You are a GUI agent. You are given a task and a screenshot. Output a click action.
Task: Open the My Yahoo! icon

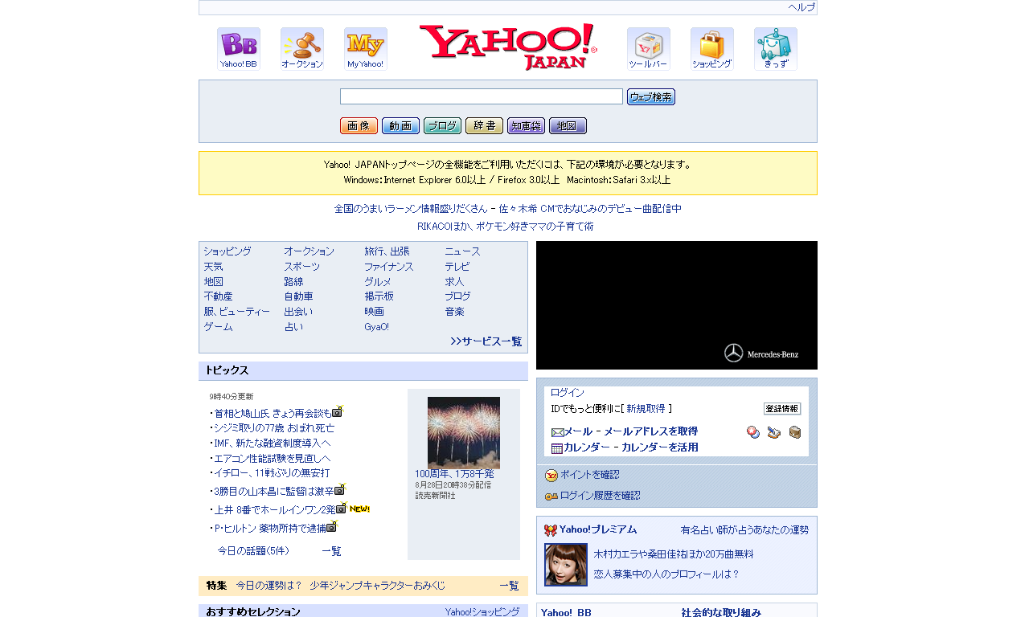pos(366,49)
